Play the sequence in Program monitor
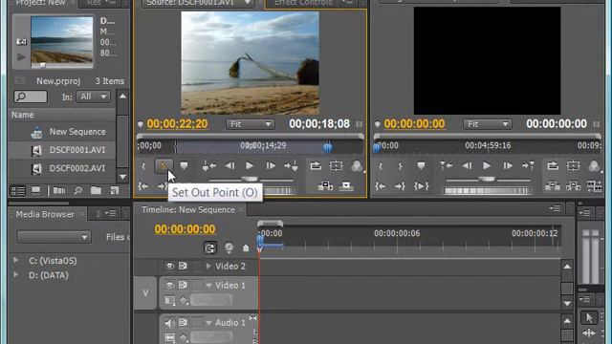Screen dimensions: 612x344 tap(487, 166)
